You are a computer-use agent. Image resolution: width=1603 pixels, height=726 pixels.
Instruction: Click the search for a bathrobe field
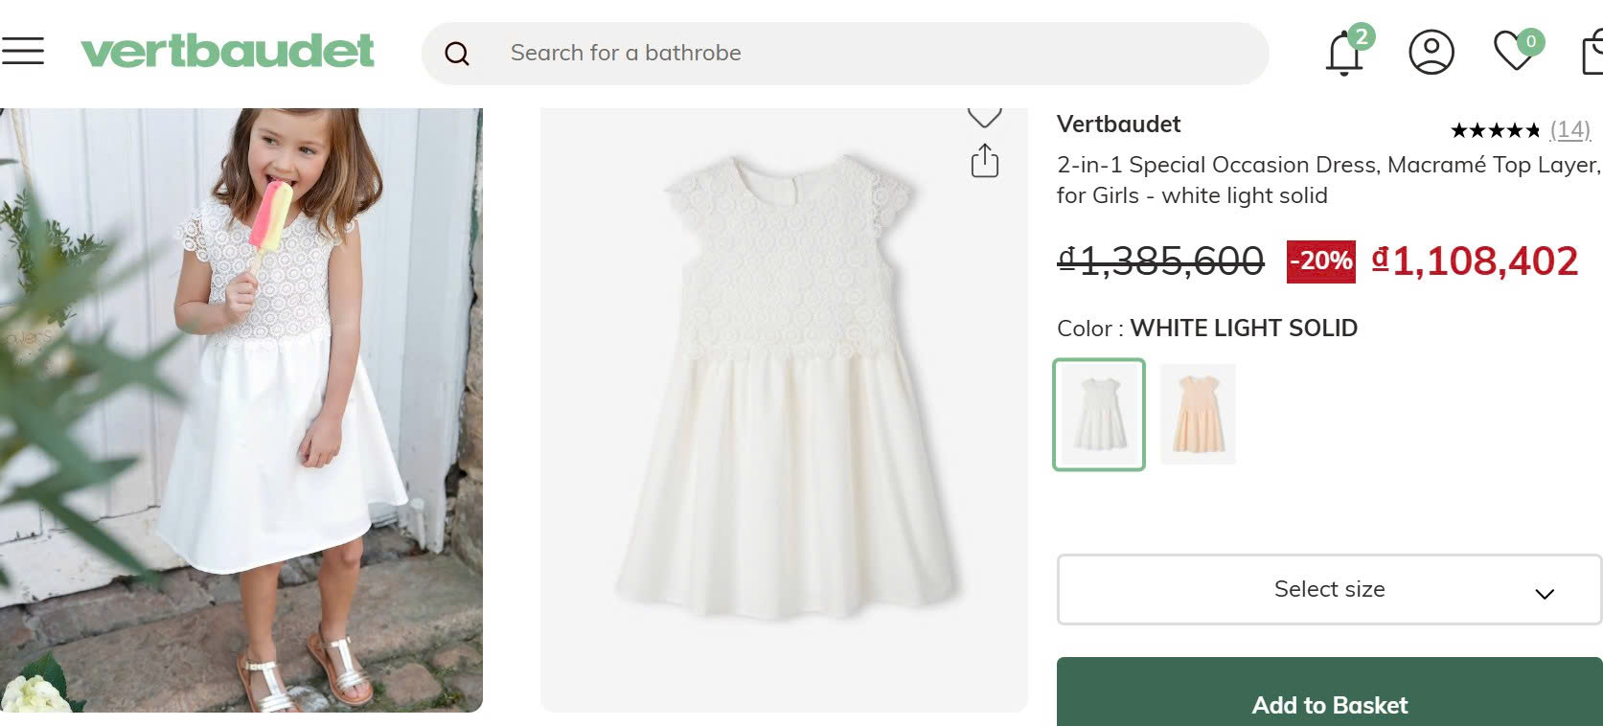pyautogui.click(x=862, y=54)
